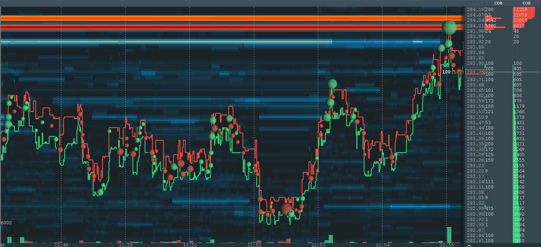
Task: Click the 6000 volume scale label
Action: pos(6,223)
